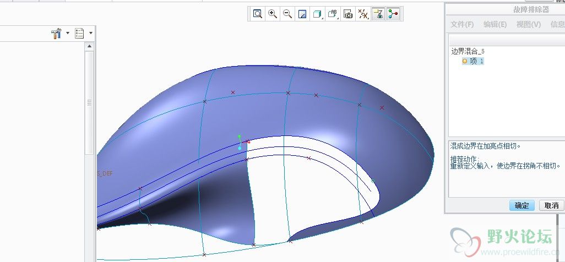
Task: Click the 混成边界在加亮点相切 message text
Action: tap(486, 146)
